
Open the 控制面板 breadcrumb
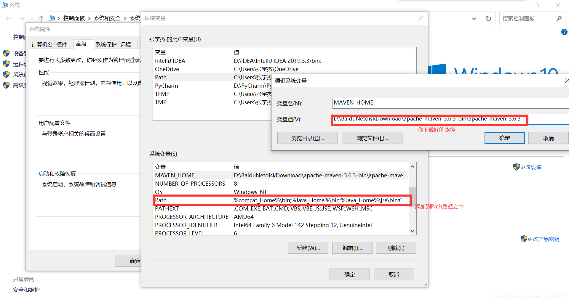tap(74, 18)
